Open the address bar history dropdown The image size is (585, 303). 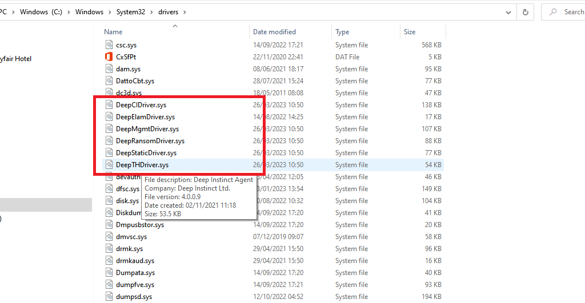508,13
